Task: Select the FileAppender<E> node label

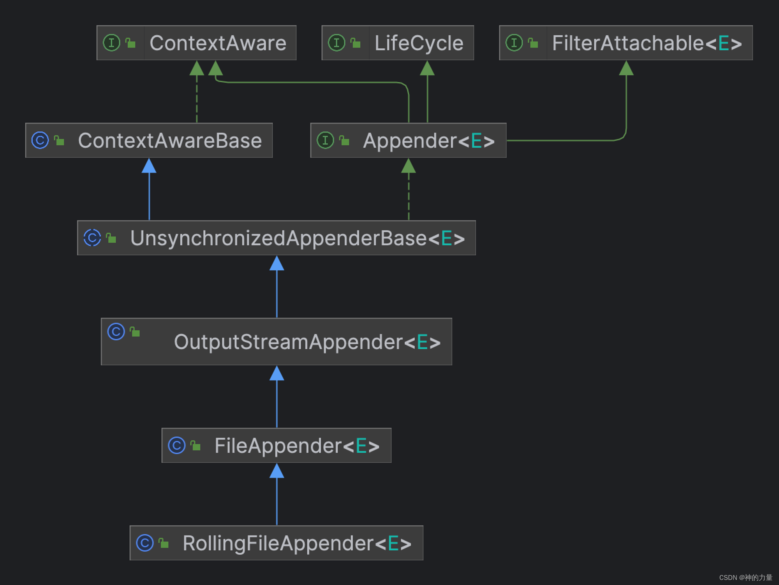Action: pos(297,446)
